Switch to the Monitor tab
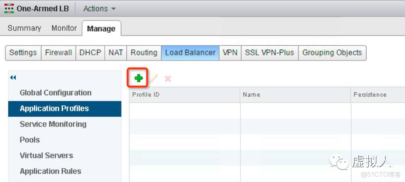 click(64, 28)
